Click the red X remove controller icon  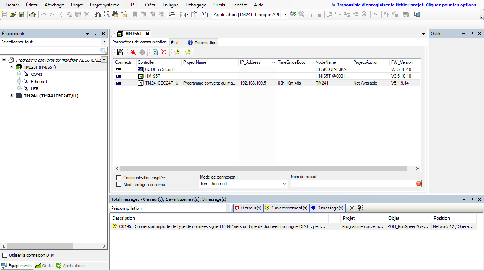(164, 52)
